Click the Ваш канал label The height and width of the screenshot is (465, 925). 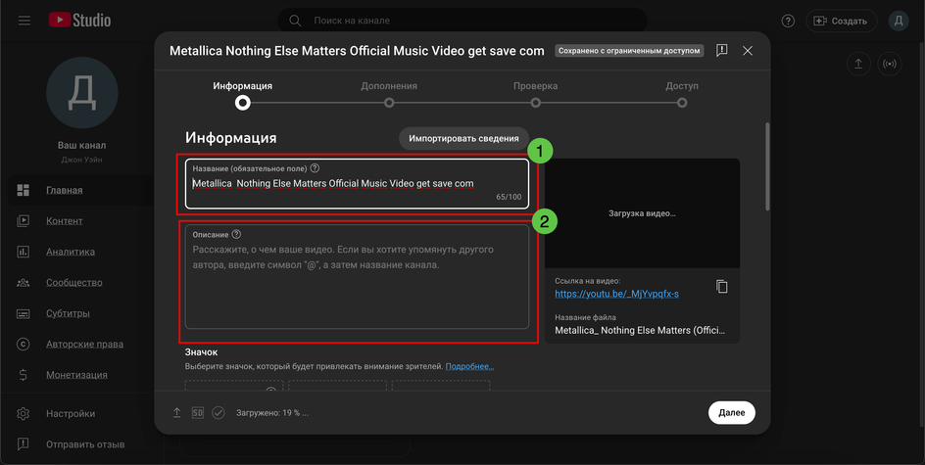coord(82,145)
